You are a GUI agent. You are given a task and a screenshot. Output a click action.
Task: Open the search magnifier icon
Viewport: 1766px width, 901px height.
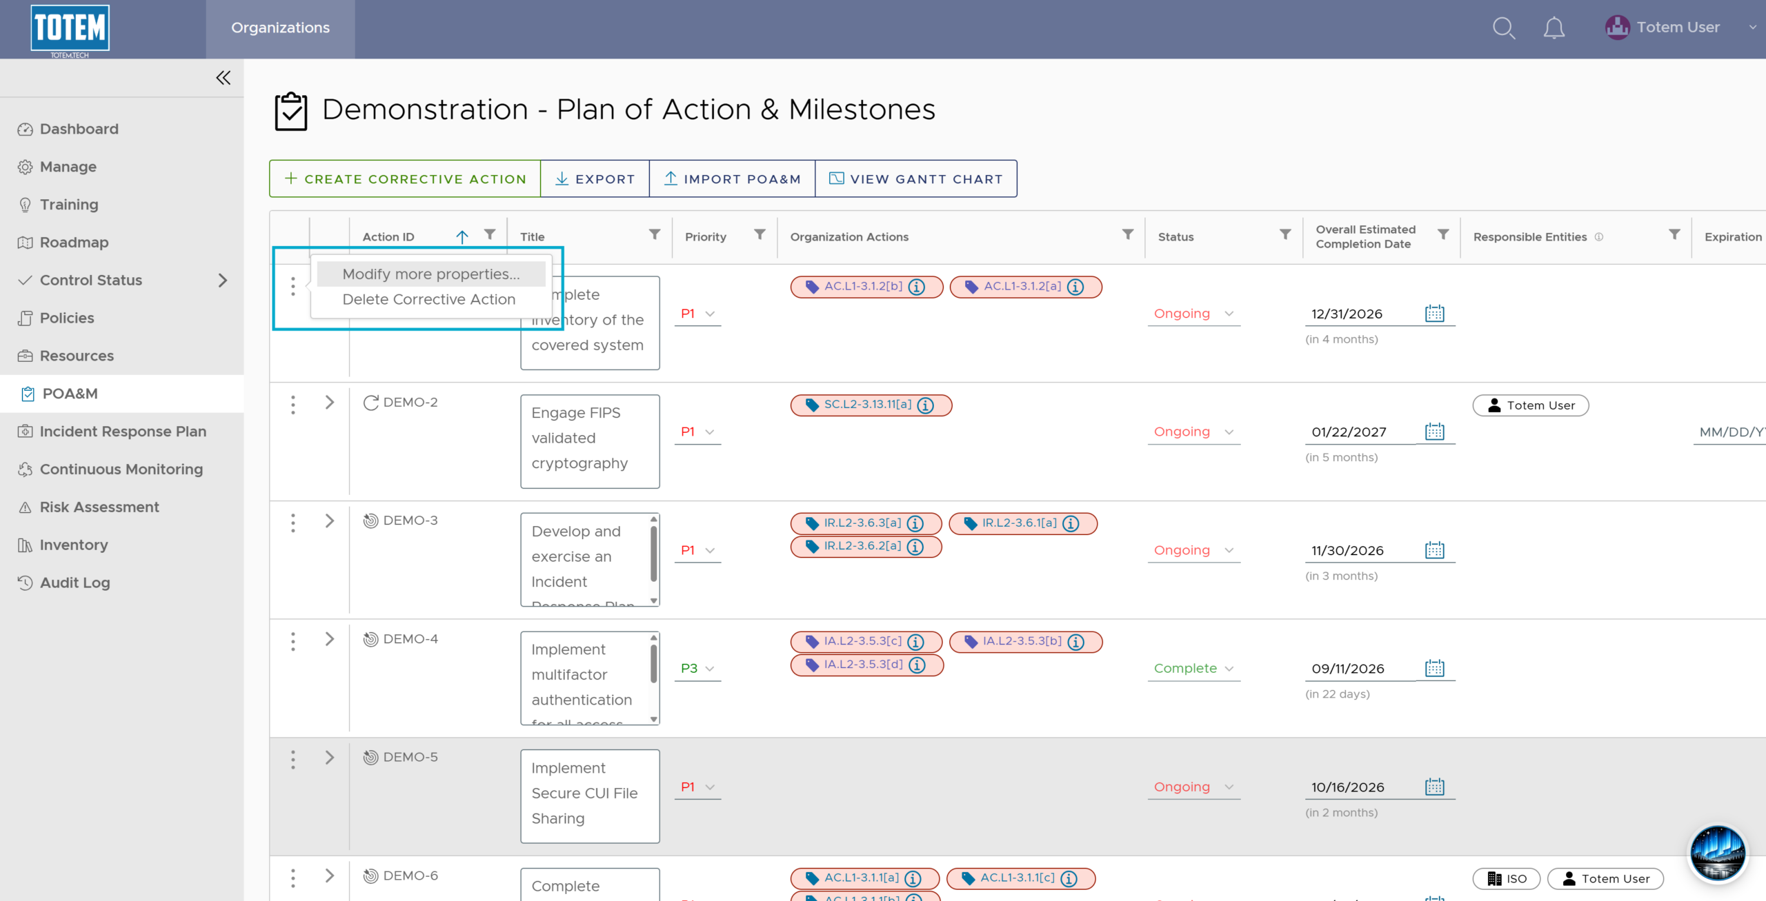coord(1503,28)
